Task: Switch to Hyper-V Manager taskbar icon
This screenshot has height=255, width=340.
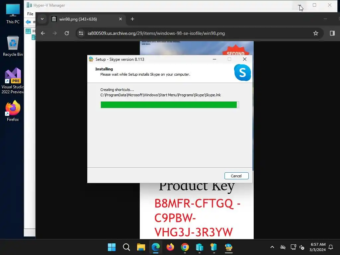Action: tap(200, 247)
